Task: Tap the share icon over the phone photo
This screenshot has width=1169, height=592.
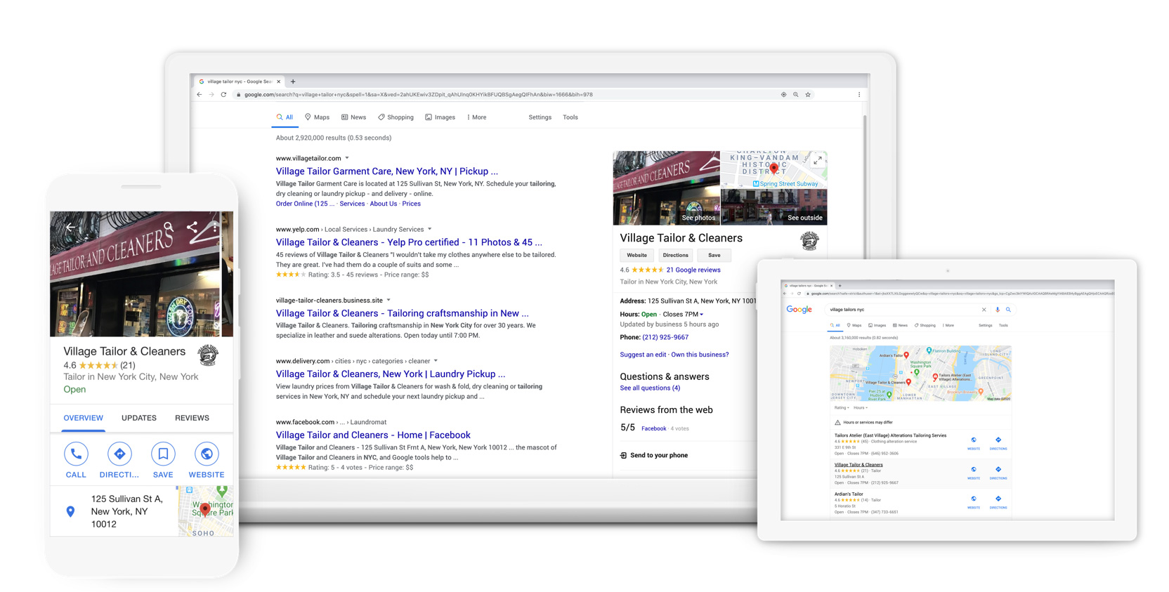Action: click(192, 227)
